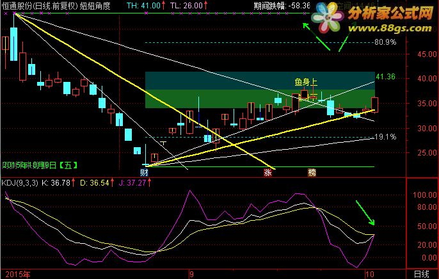
Task: Click the 鱼身上 annotation label
Action: tap(306, 82)
